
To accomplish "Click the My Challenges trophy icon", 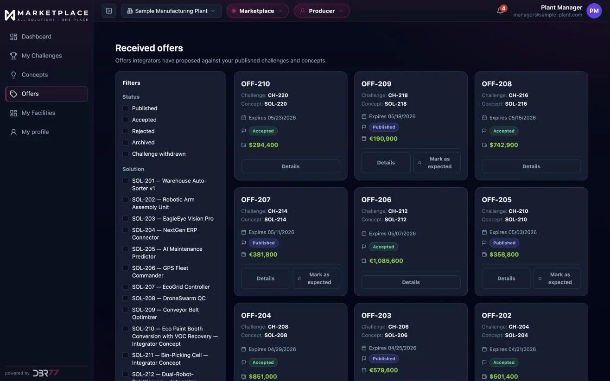I will pos(13,56).
